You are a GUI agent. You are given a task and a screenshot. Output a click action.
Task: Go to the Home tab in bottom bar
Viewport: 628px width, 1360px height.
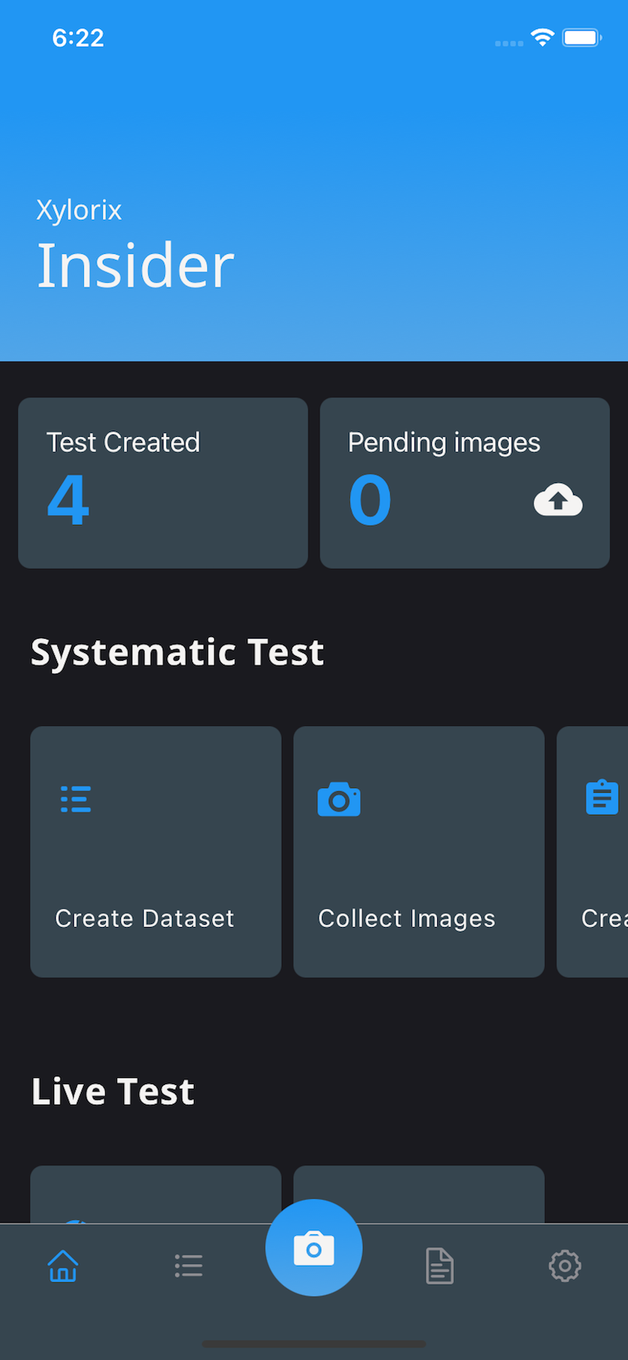coord(63,1266)
